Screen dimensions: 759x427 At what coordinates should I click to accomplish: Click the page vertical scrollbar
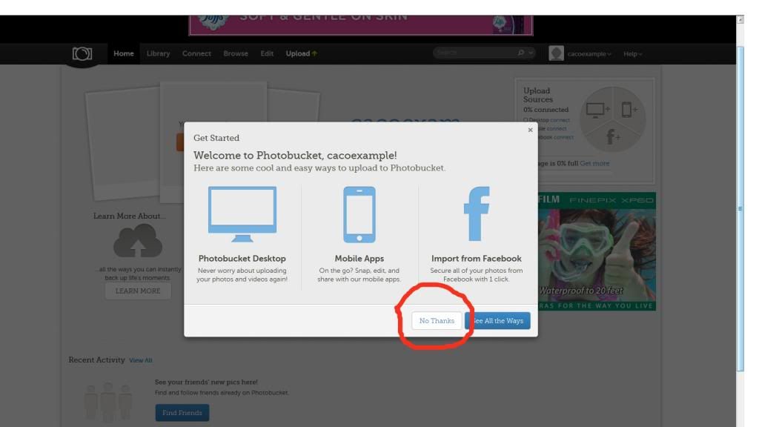(x=740, y=208)
